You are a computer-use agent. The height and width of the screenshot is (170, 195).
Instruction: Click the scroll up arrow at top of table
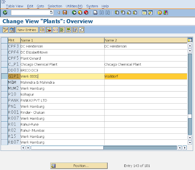pos(190,46)
